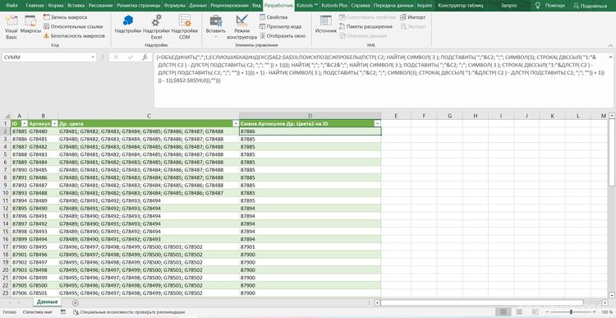Image resolution: width=616 pixels, height=318 pixels.
Task: Confirm formula with checkmark icon
Action: 131,58
